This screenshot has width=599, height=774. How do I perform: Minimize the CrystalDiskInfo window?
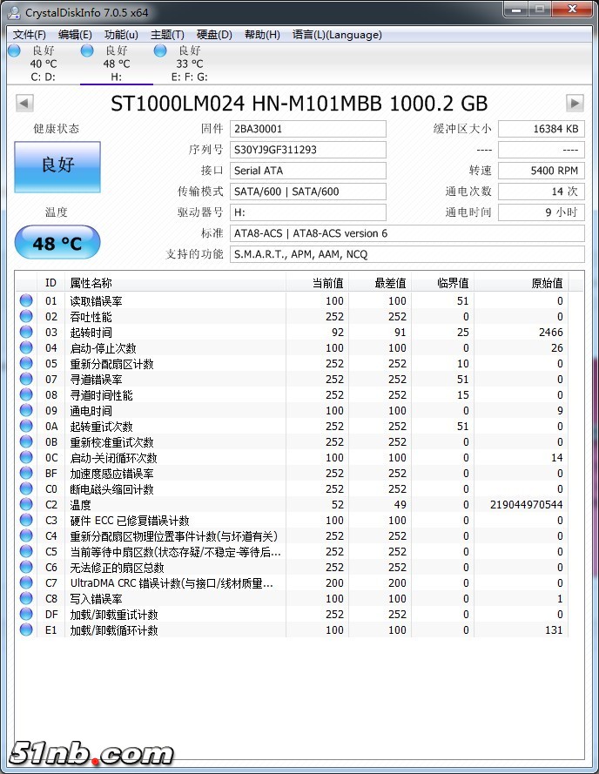pyautogui.click(x=516, y=10)
